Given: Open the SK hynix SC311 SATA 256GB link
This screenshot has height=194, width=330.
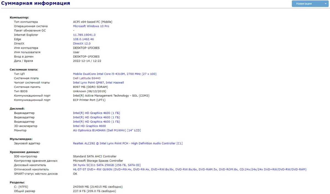Looking at the screenshot, I should pyautogui.click(x=107, y=165).
